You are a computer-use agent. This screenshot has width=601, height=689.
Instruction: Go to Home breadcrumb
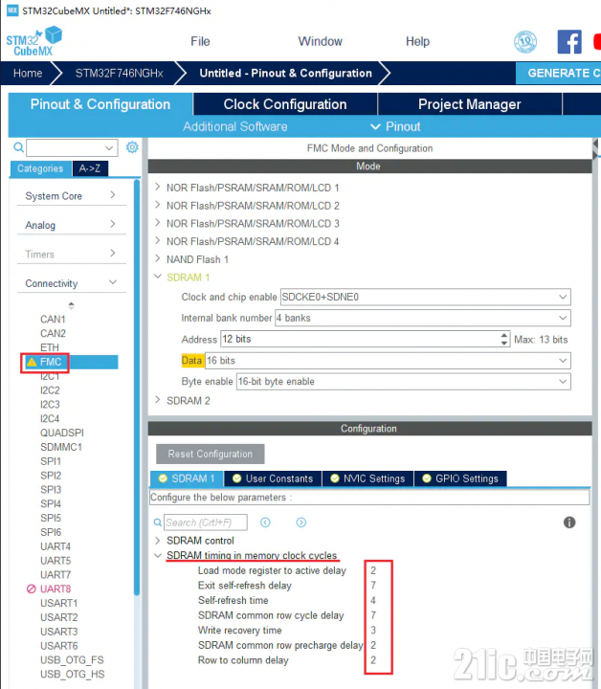click(x=28, y=73)
